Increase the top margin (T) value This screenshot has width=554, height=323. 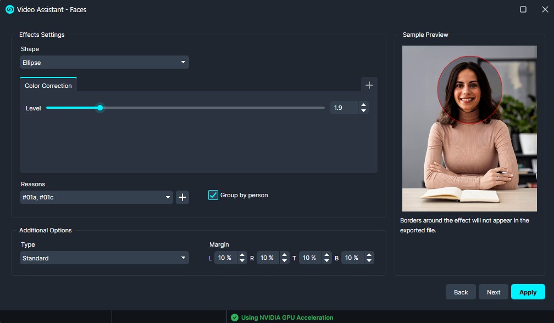click(327, 255)
